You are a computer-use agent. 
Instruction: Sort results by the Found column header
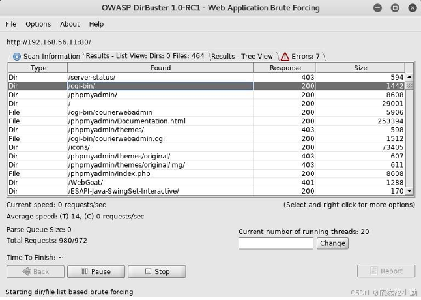pyautogui.click(x=160, y=68)
